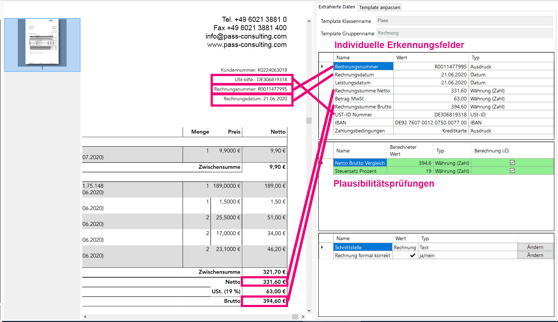Select the page 1 thumbnail
The image size is (558, 322).
click(42, 43)
